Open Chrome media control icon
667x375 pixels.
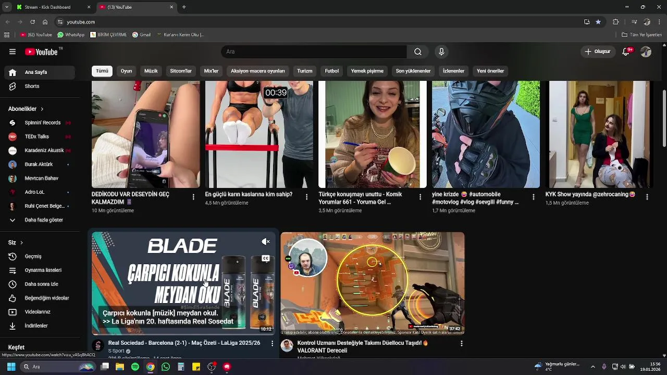pos(634,22)
